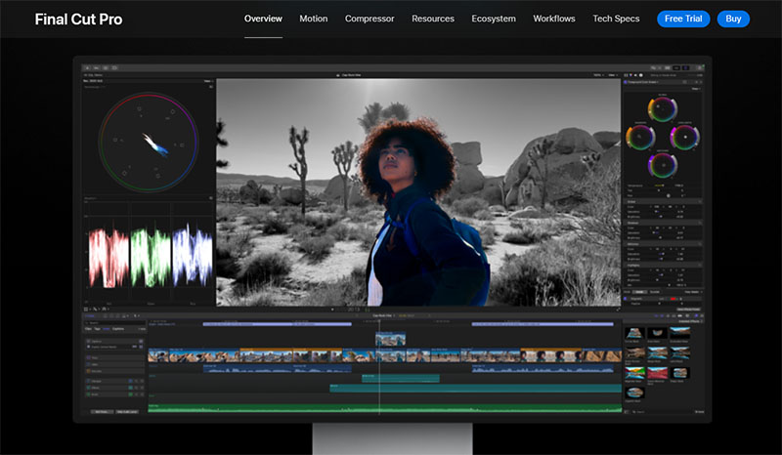Select the first clip in the primary storyline
Screen dimensions: 782x455
tap(158, 354)
